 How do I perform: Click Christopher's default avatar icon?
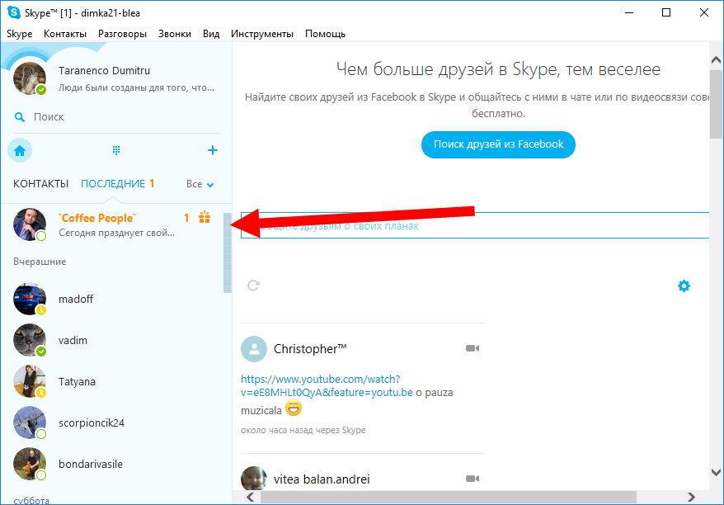tap(254, 349)
